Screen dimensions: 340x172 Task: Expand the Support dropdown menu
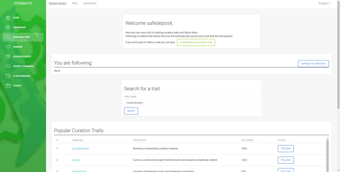[x=325, y=3]
